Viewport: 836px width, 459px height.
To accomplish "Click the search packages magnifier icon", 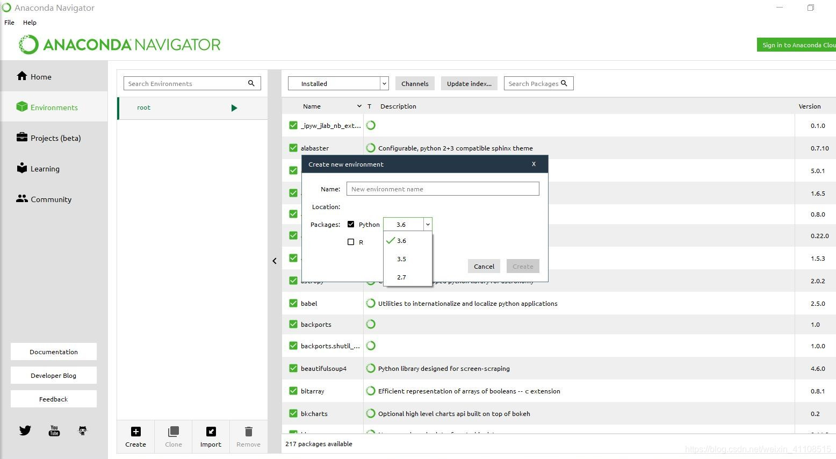I will pos(564,83).
